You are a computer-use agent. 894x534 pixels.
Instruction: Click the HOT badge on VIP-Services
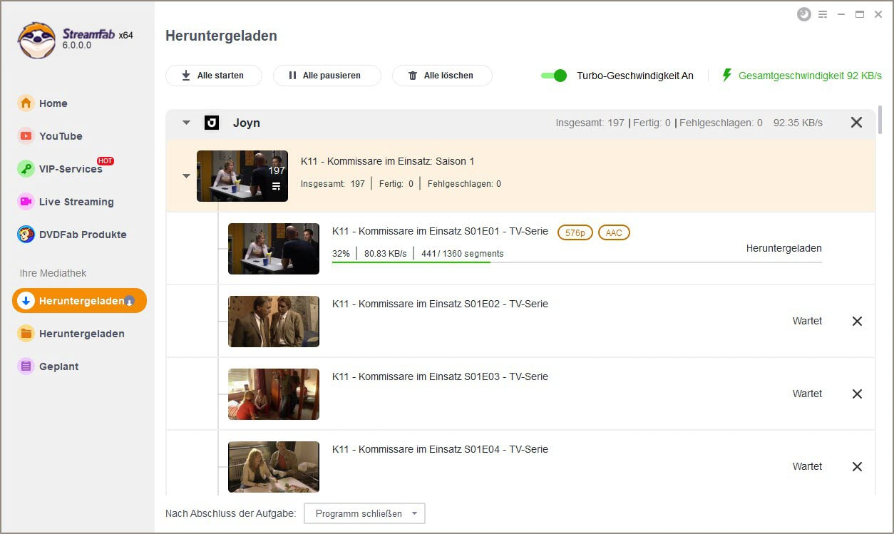[x=106, y=161]
